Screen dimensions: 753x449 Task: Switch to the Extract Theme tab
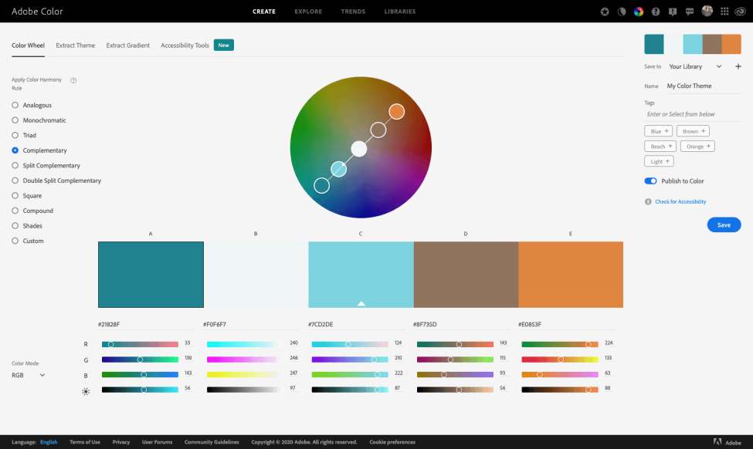pos(76,46)
